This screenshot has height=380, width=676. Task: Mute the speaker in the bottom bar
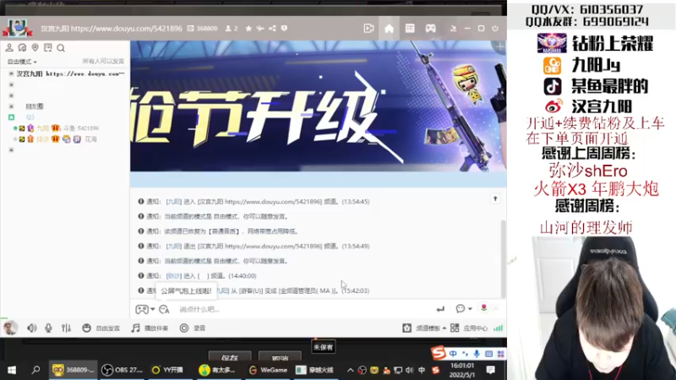coord(32,328)
